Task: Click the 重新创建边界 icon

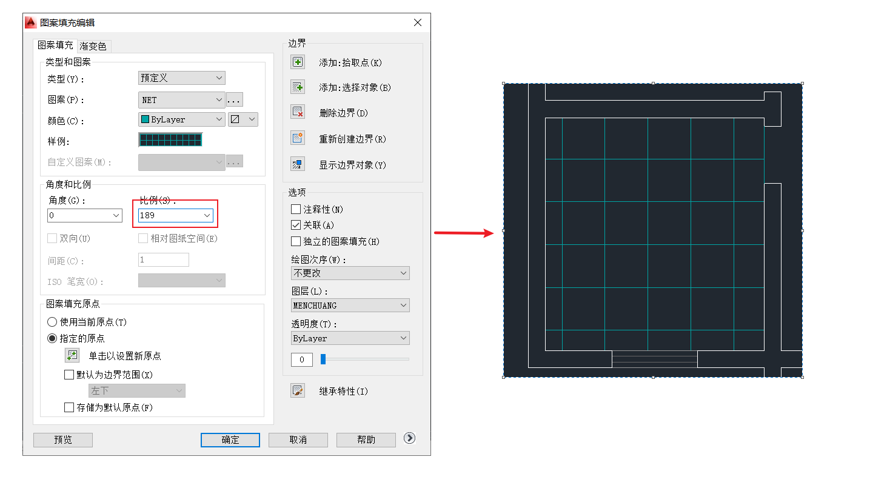Action: point(297,138)
